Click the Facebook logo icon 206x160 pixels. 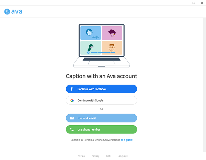click(x=72, y=89)
